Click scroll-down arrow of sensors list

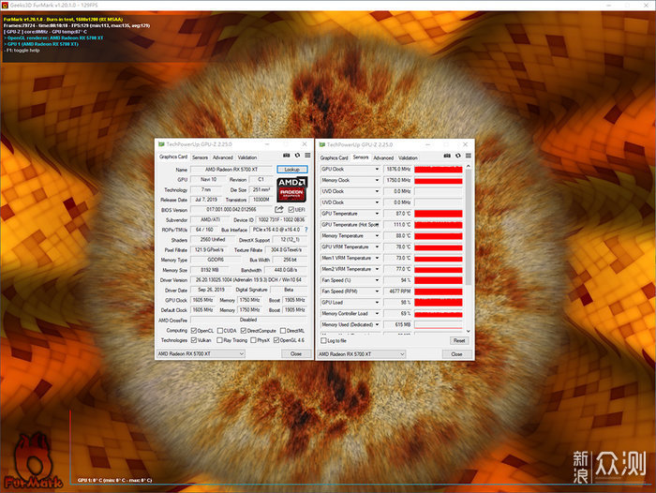pos(469,331)
